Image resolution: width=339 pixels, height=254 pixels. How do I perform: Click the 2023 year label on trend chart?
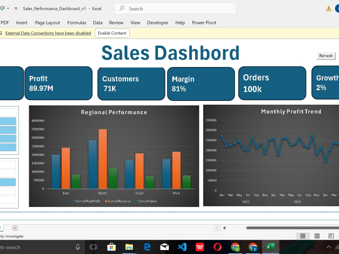click(297, 202)
